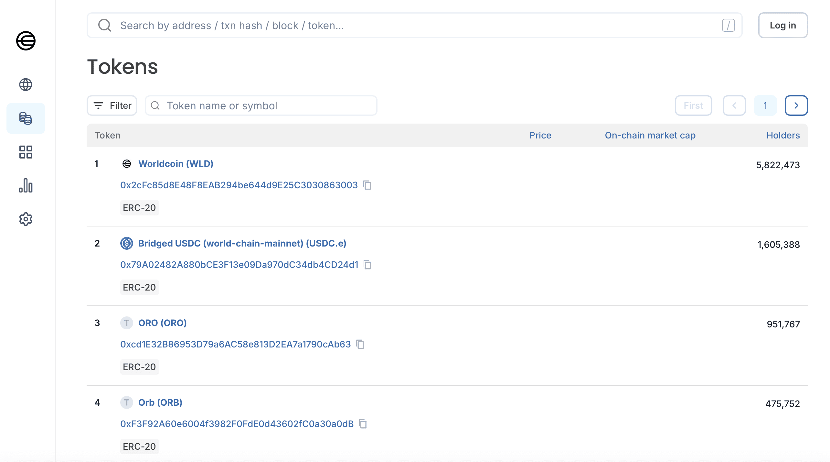
Task: Copy the Bridged USDC contract address
Action: [x=367, y=265]
